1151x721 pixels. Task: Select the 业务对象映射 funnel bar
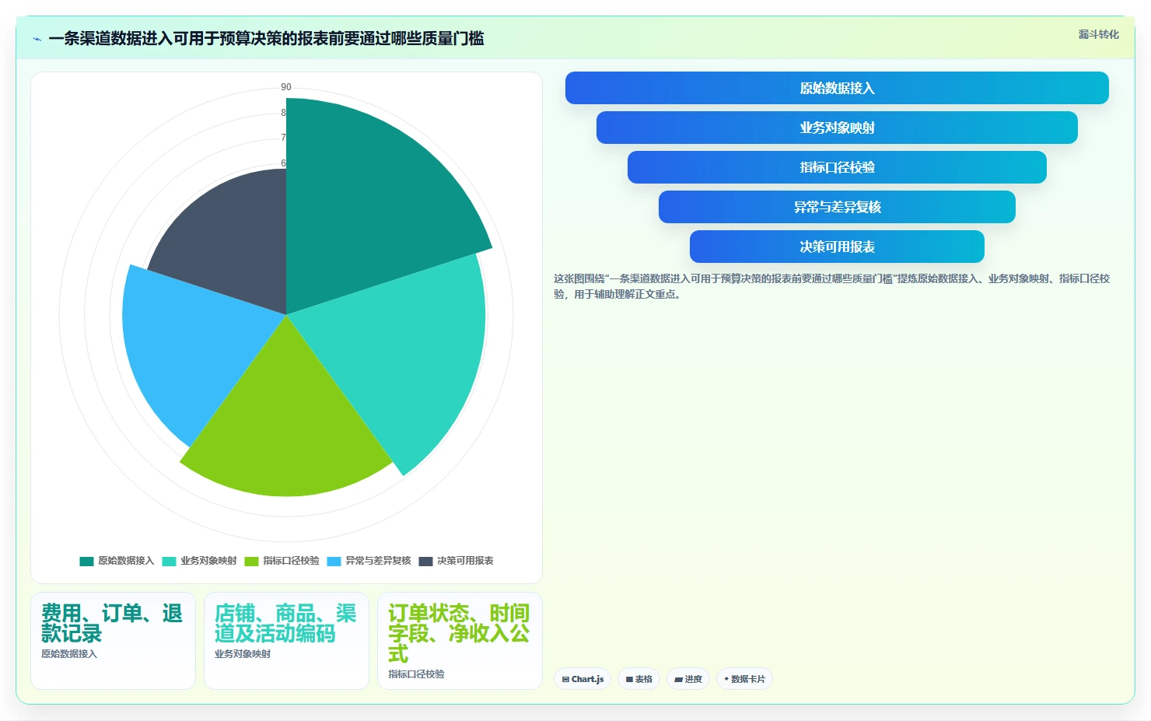click(837, 128)
